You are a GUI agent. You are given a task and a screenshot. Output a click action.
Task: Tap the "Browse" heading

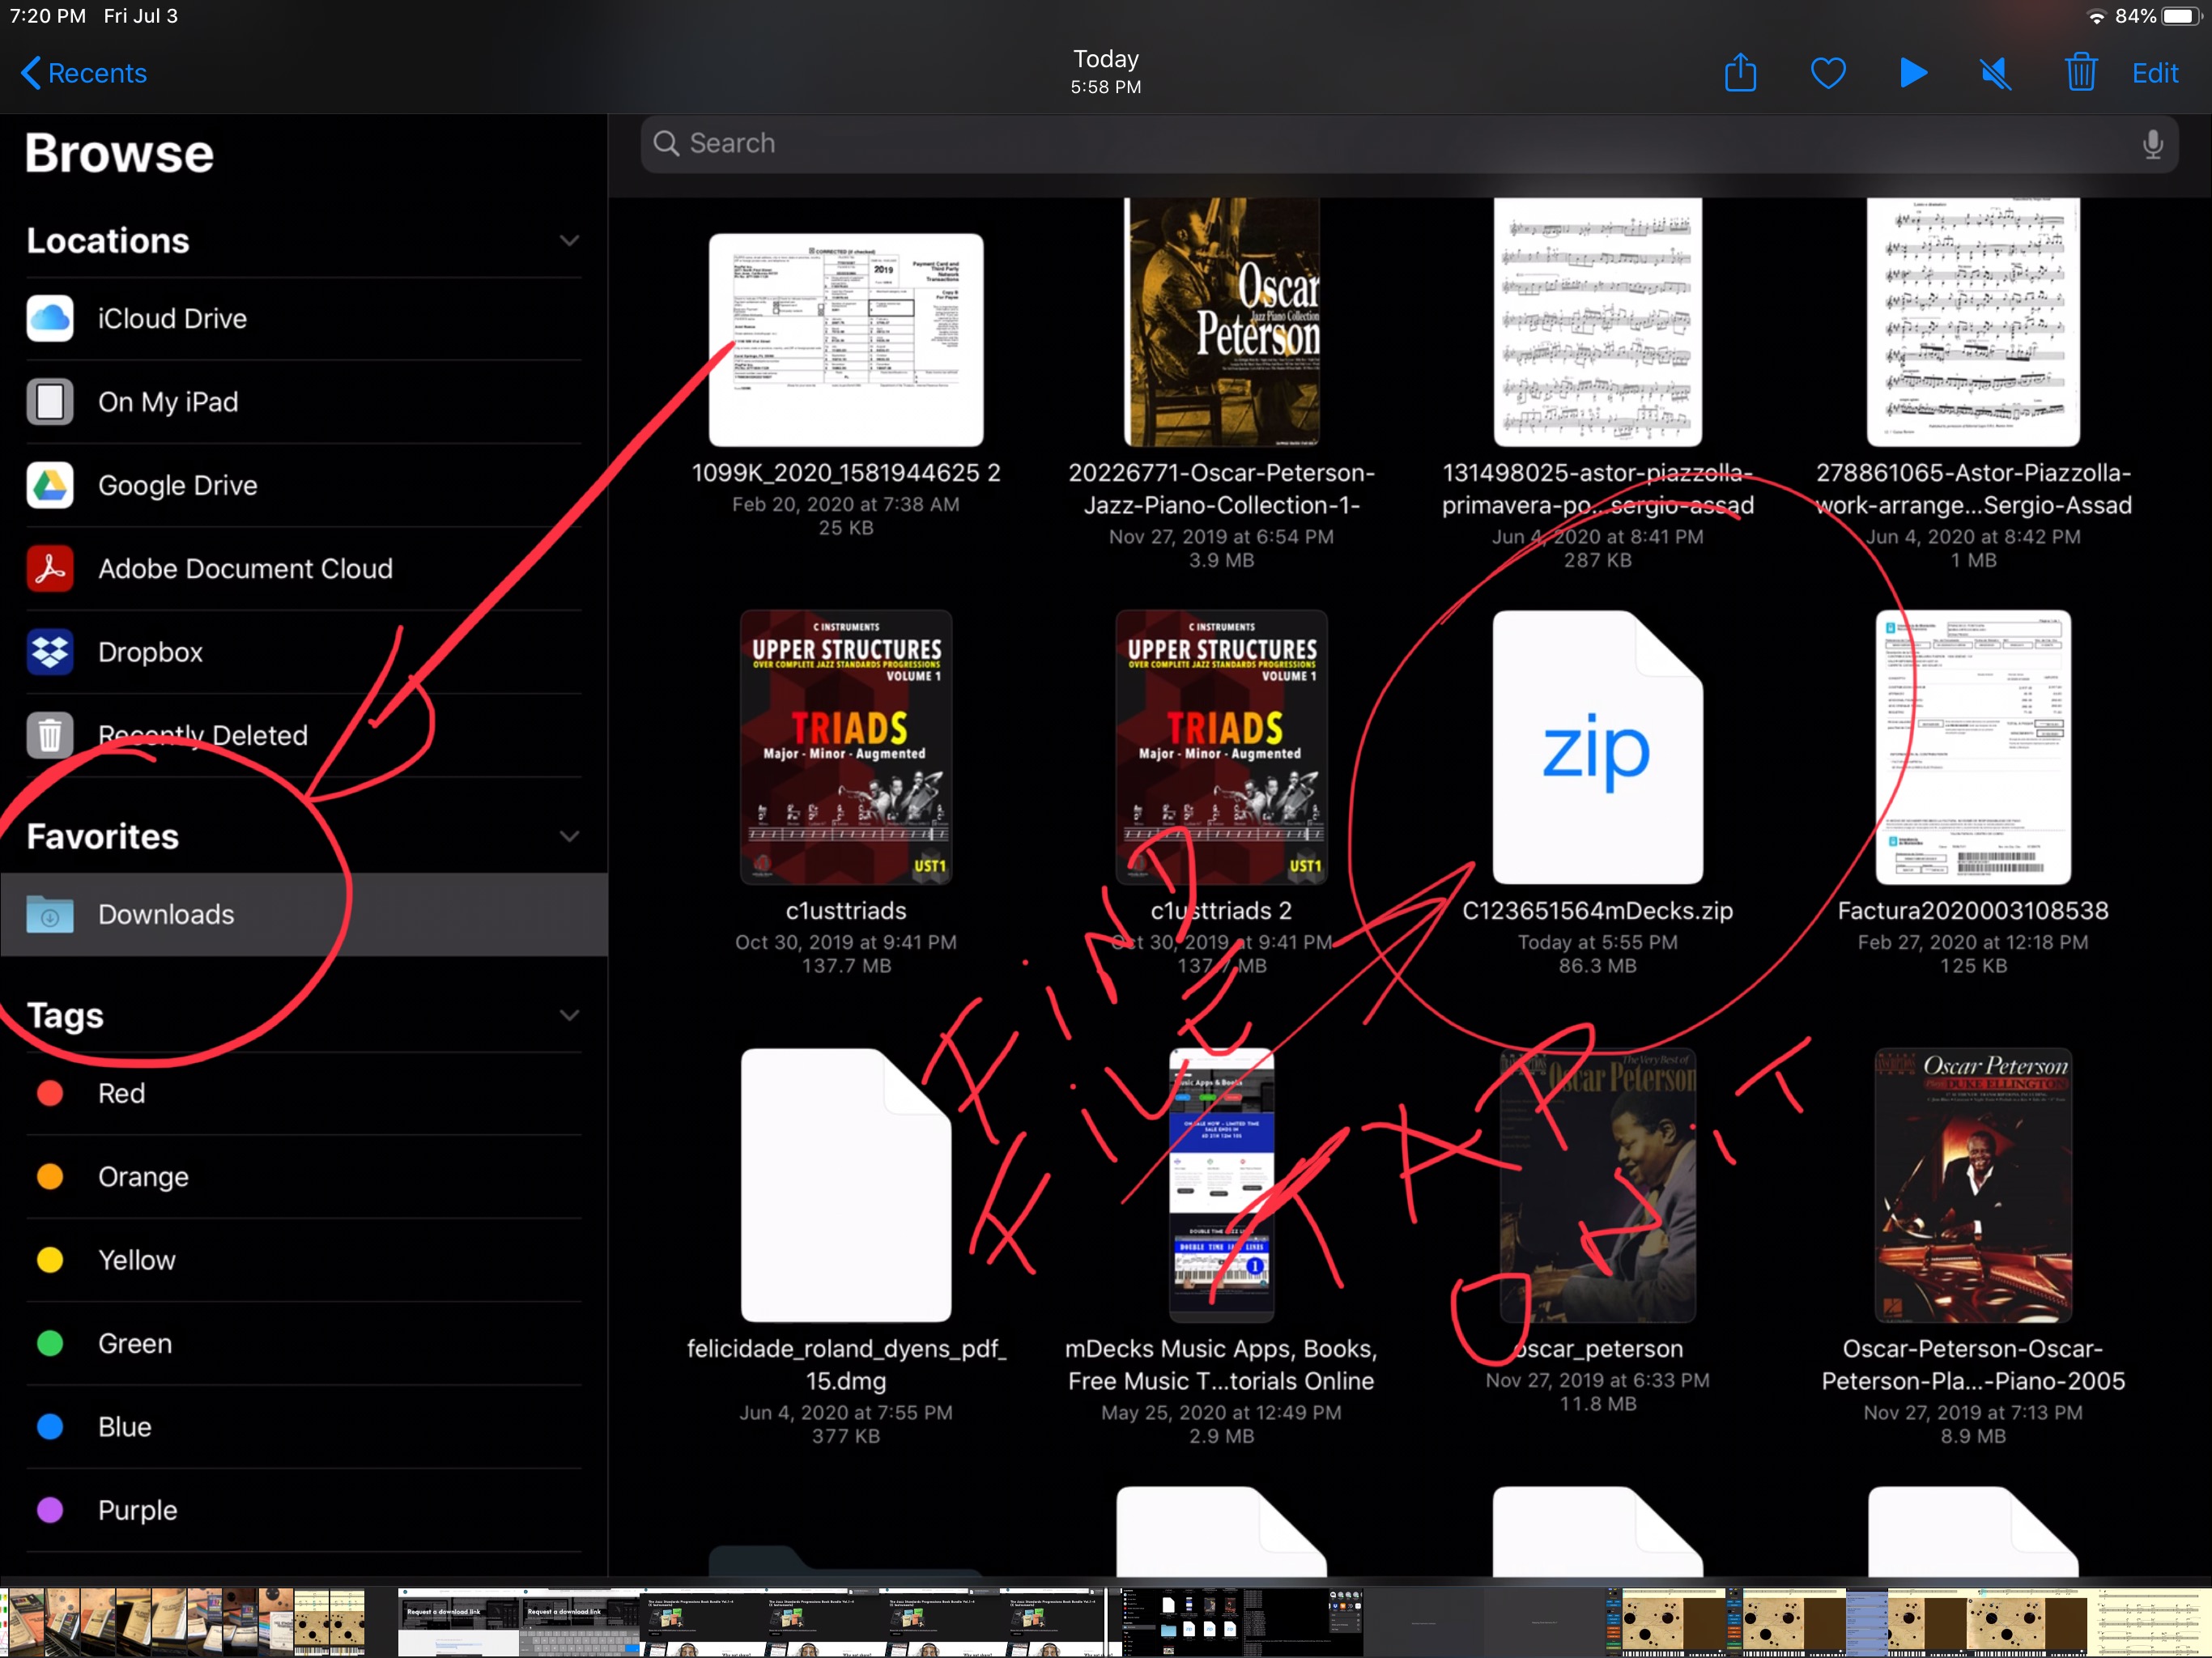119,153
